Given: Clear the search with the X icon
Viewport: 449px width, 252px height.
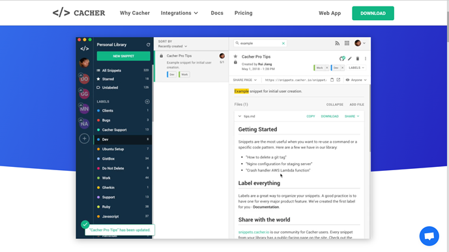Looking at the screenshot, I should 283,44.
